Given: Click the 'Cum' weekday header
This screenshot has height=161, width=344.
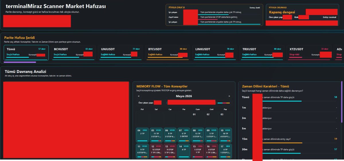Looking at the screenshot, I should click(198, 109).
